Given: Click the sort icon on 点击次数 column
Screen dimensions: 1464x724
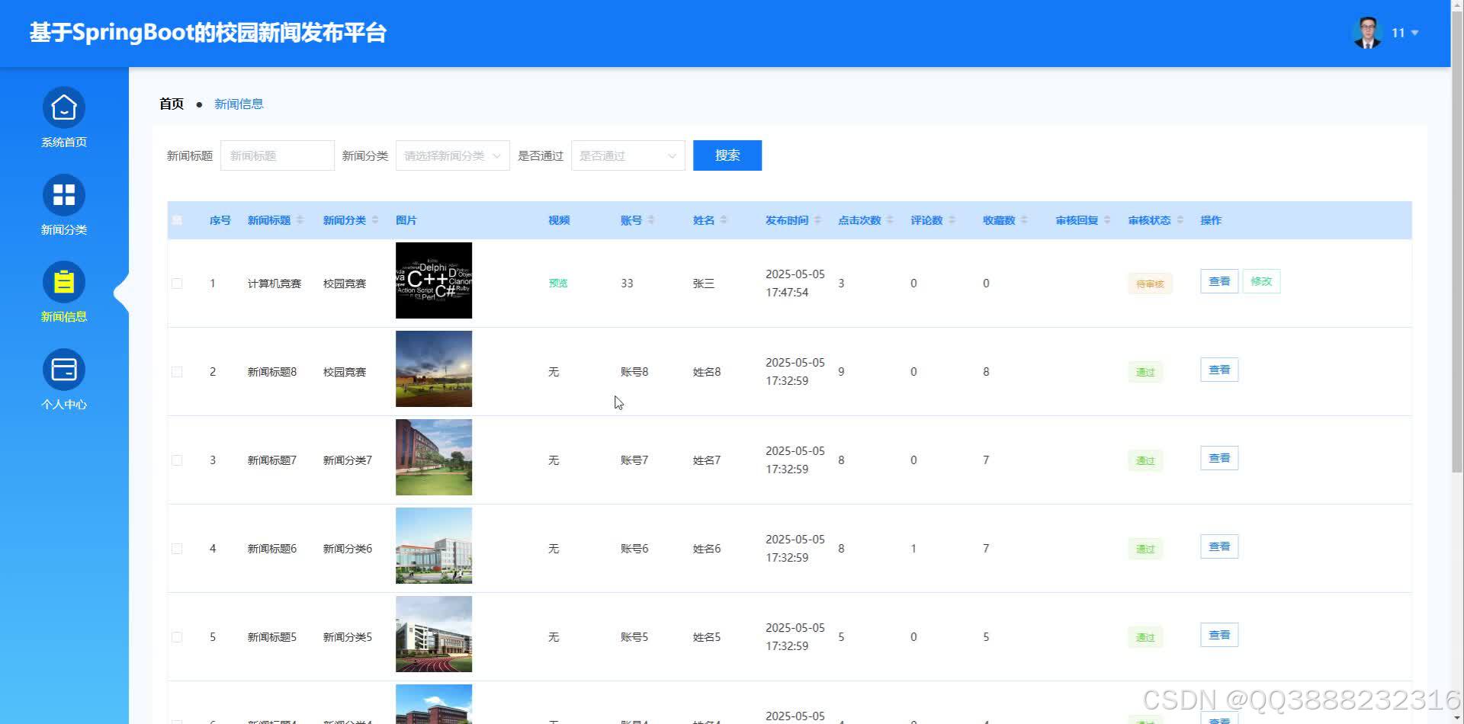Looking at the screenshot, I should click(891, 219).
